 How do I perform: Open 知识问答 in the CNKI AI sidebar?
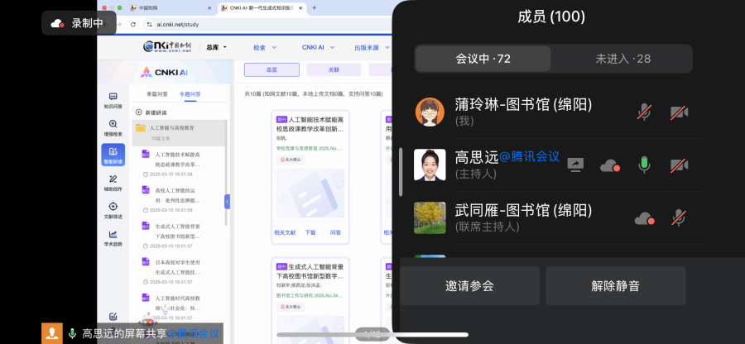[113, 101]
